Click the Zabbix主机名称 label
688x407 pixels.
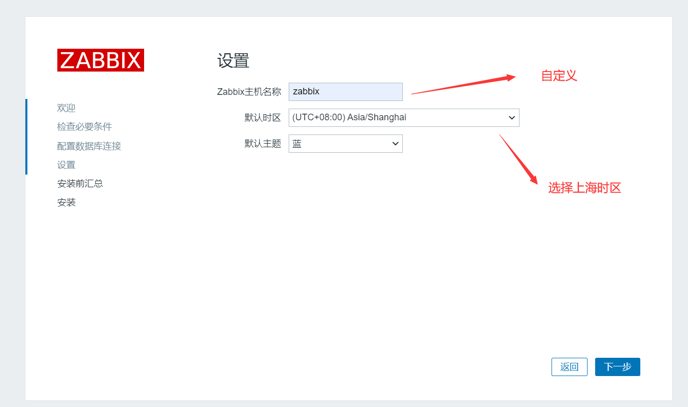coord(249,92)
